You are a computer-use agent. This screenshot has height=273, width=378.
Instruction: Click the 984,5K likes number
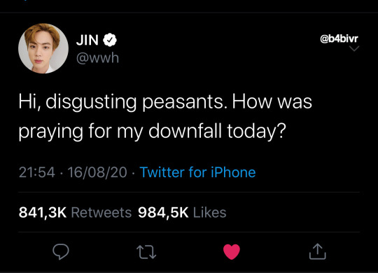pos(163,213)
